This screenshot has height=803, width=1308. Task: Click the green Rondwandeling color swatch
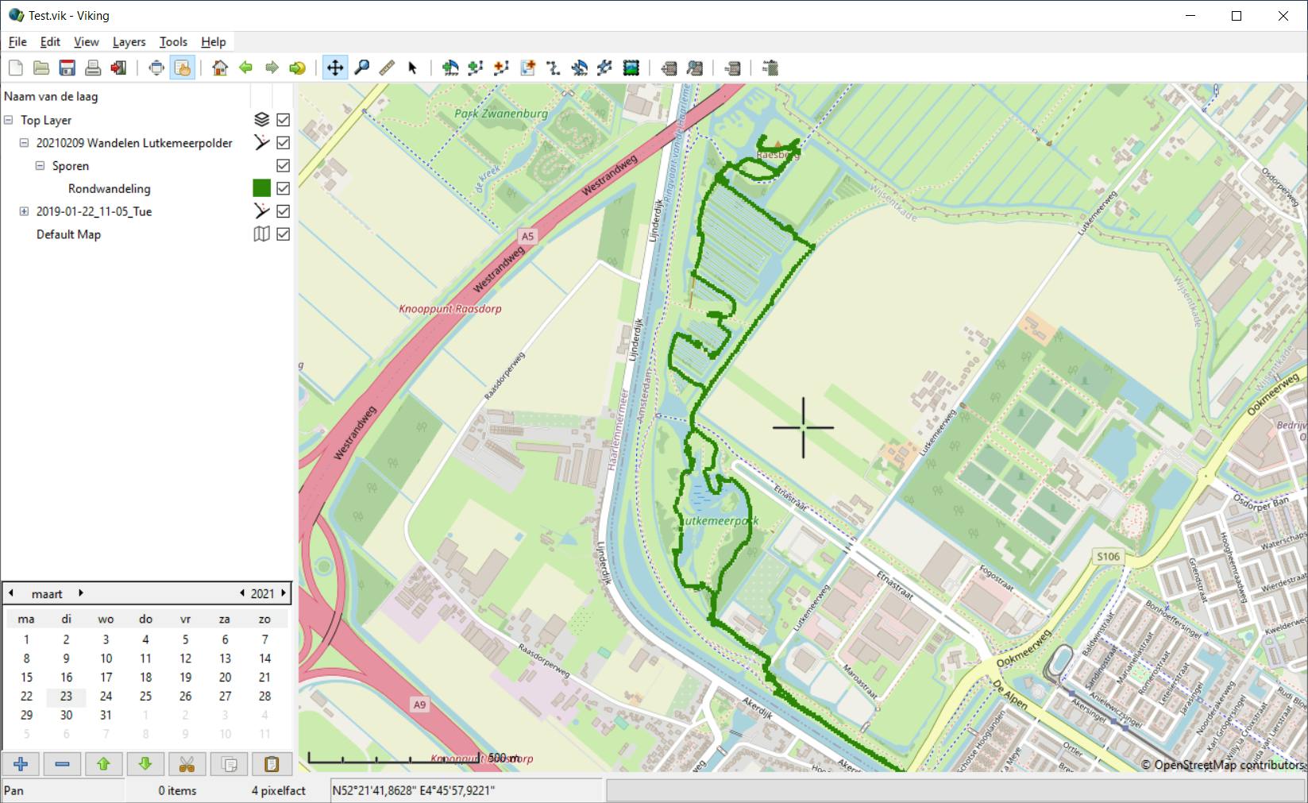tap(261, 188)
